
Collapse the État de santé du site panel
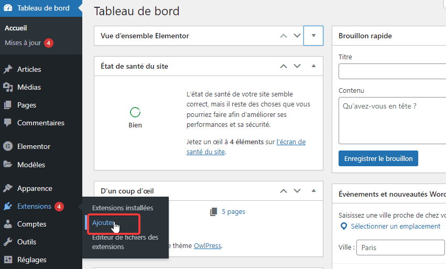tap(314, 66)
